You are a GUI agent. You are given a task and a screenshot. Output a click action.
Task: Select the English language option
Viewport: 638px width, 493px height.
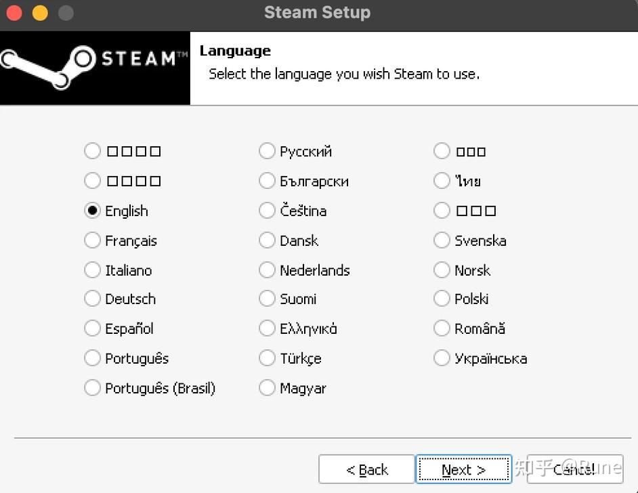(x=93, y=211)
